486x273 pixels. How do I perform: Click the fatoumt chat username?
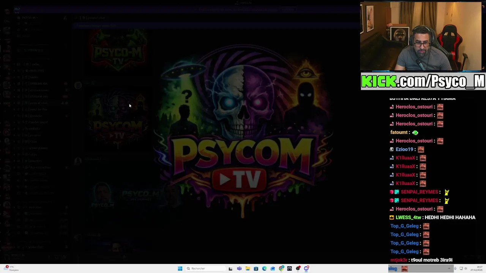click(x=399, y=132)
